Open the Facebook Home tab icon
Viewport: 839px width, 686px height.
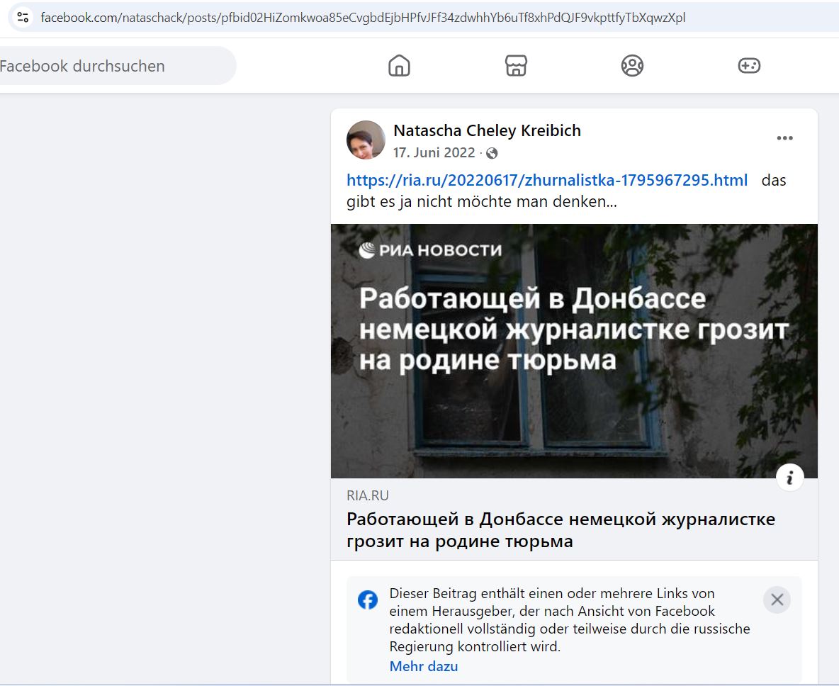point(399,66)
